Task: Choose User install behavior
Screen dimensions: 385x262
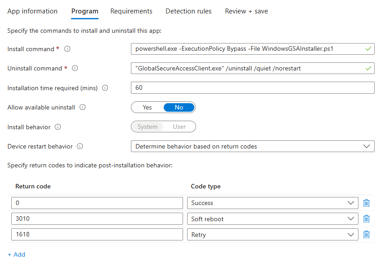Action: tap(179, 127)
